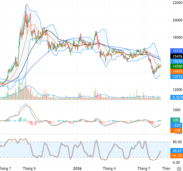Click the 15238 upper band price label
183x171 pixels.
tap(177, 61)
